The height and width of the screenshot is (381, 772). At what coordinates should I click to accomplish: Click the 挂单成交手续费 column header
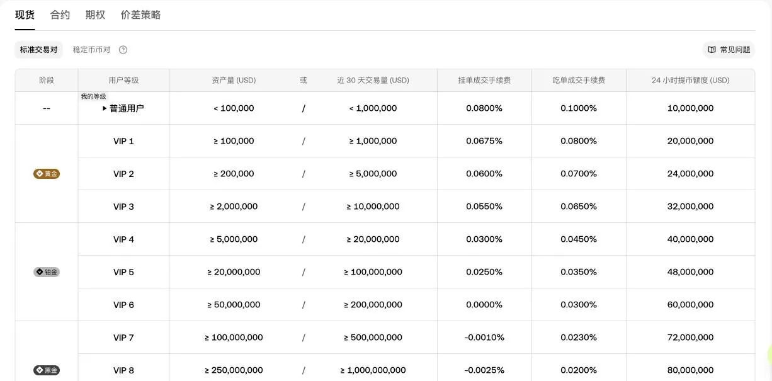click(484, 81)
